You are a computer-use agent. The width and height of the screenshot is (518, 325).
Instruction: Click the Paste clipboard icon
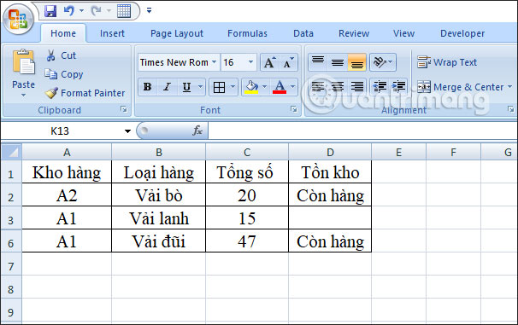point(23,62)
